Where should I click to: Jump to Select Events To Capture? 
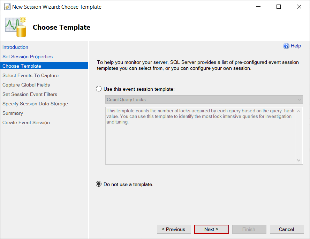(30, 75)
